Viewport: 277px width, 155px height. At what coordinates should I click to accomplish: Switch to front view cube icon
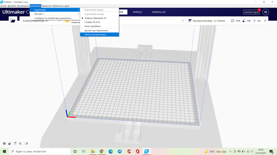point(10,144)
